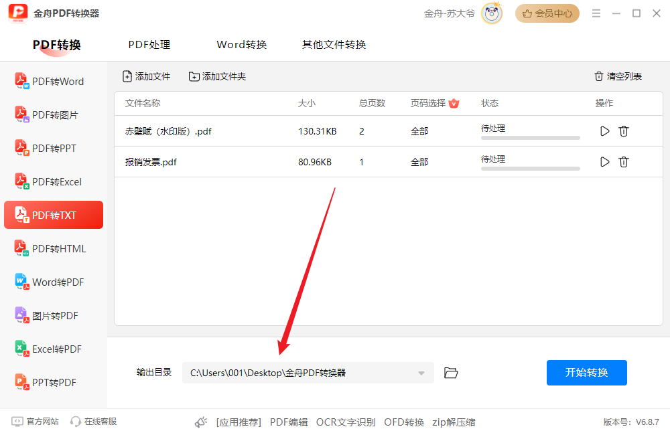670x435 pixels.
Task: Open the Word转换 tab
Action: [242, 45]
